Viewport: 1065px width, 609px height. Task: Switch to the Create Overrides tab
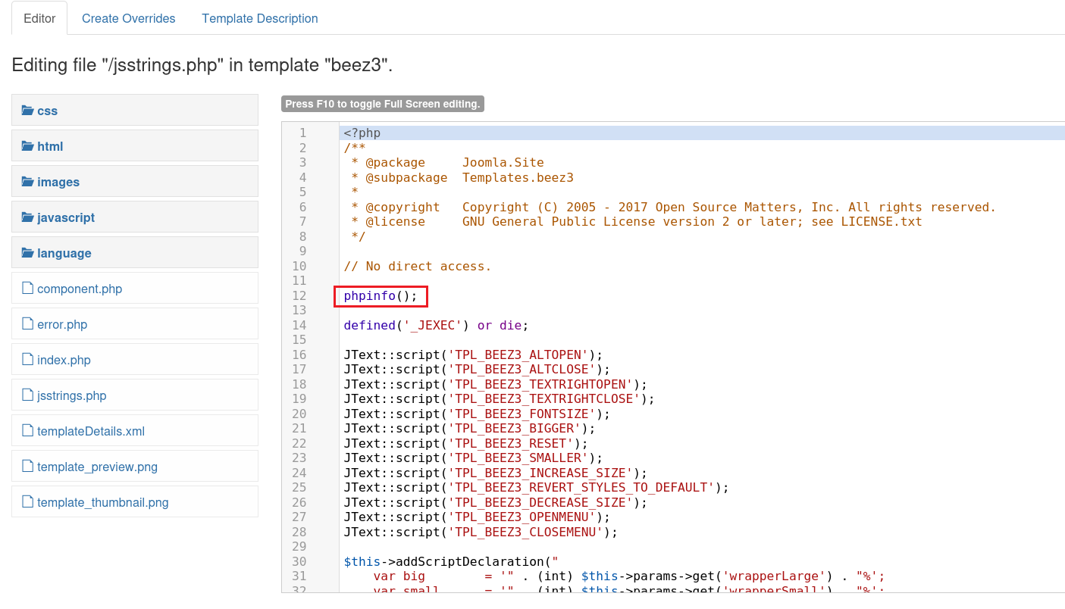pyautogui.click(x=128, y=18)
